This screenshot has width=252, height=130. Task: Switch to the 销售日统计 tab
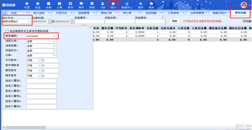219,13
